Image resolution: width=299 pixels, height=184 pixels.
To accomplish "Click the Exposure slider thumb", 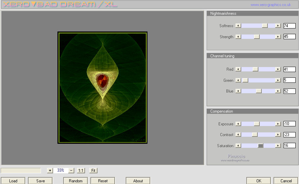I will [257, 124].
